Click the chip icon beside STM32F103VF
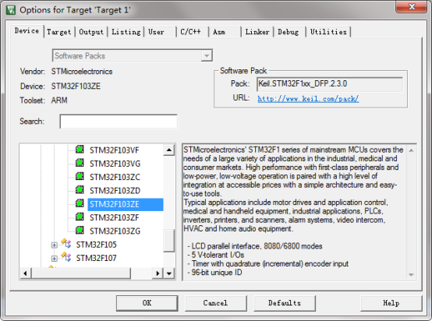Viewport: 432px width, 321px height. pos(80,150)
